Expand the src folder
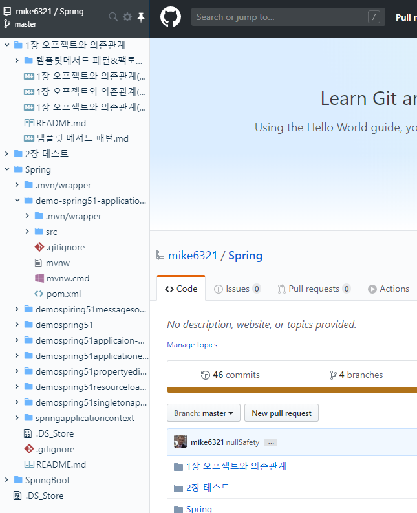This screenshot has width=417, height=513. [27, 232]
